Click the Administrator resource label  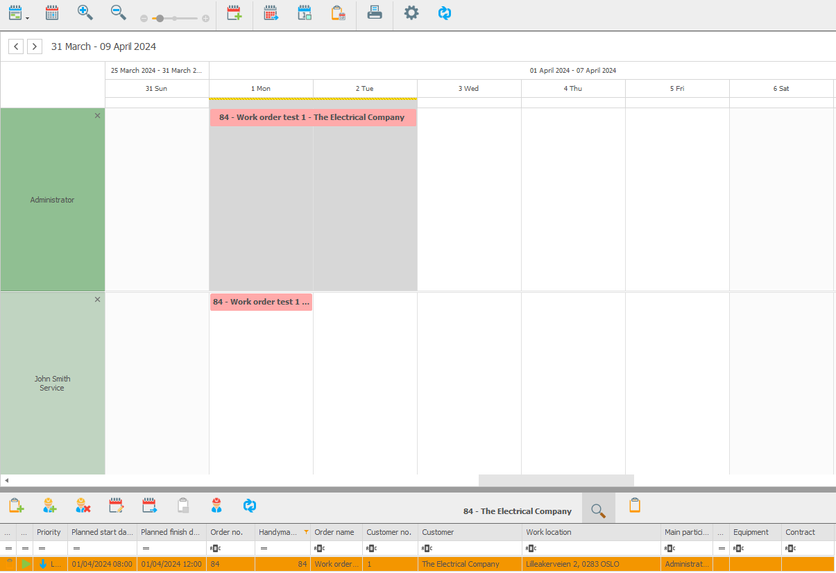tap(52, 200)
